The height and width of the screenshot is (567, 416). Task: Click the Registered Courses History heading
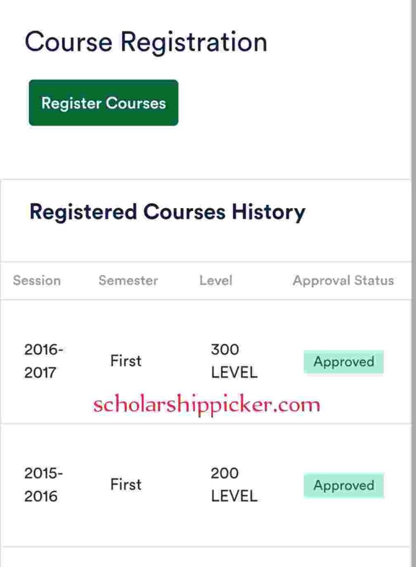(x=168, y=212)
